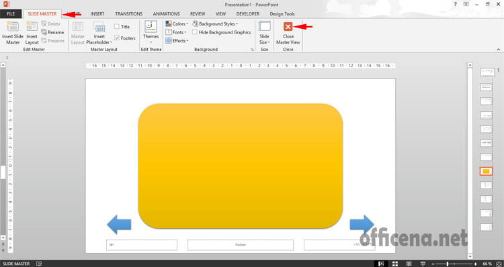
Task: Click the Rename layout icon
Action: click(44, 32)
